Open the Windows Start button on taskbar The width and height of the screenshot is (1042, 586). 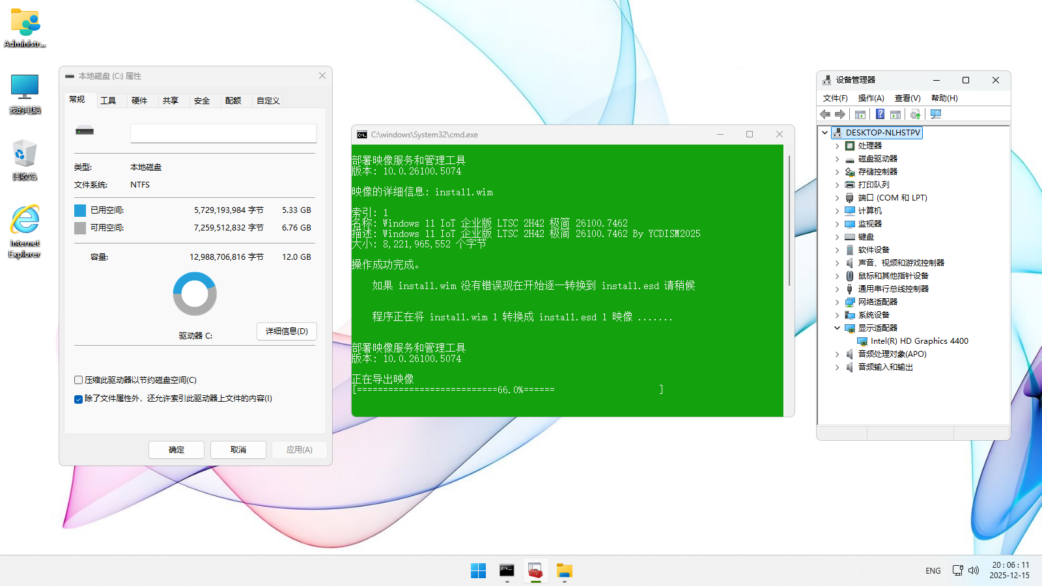coord(478,571)
